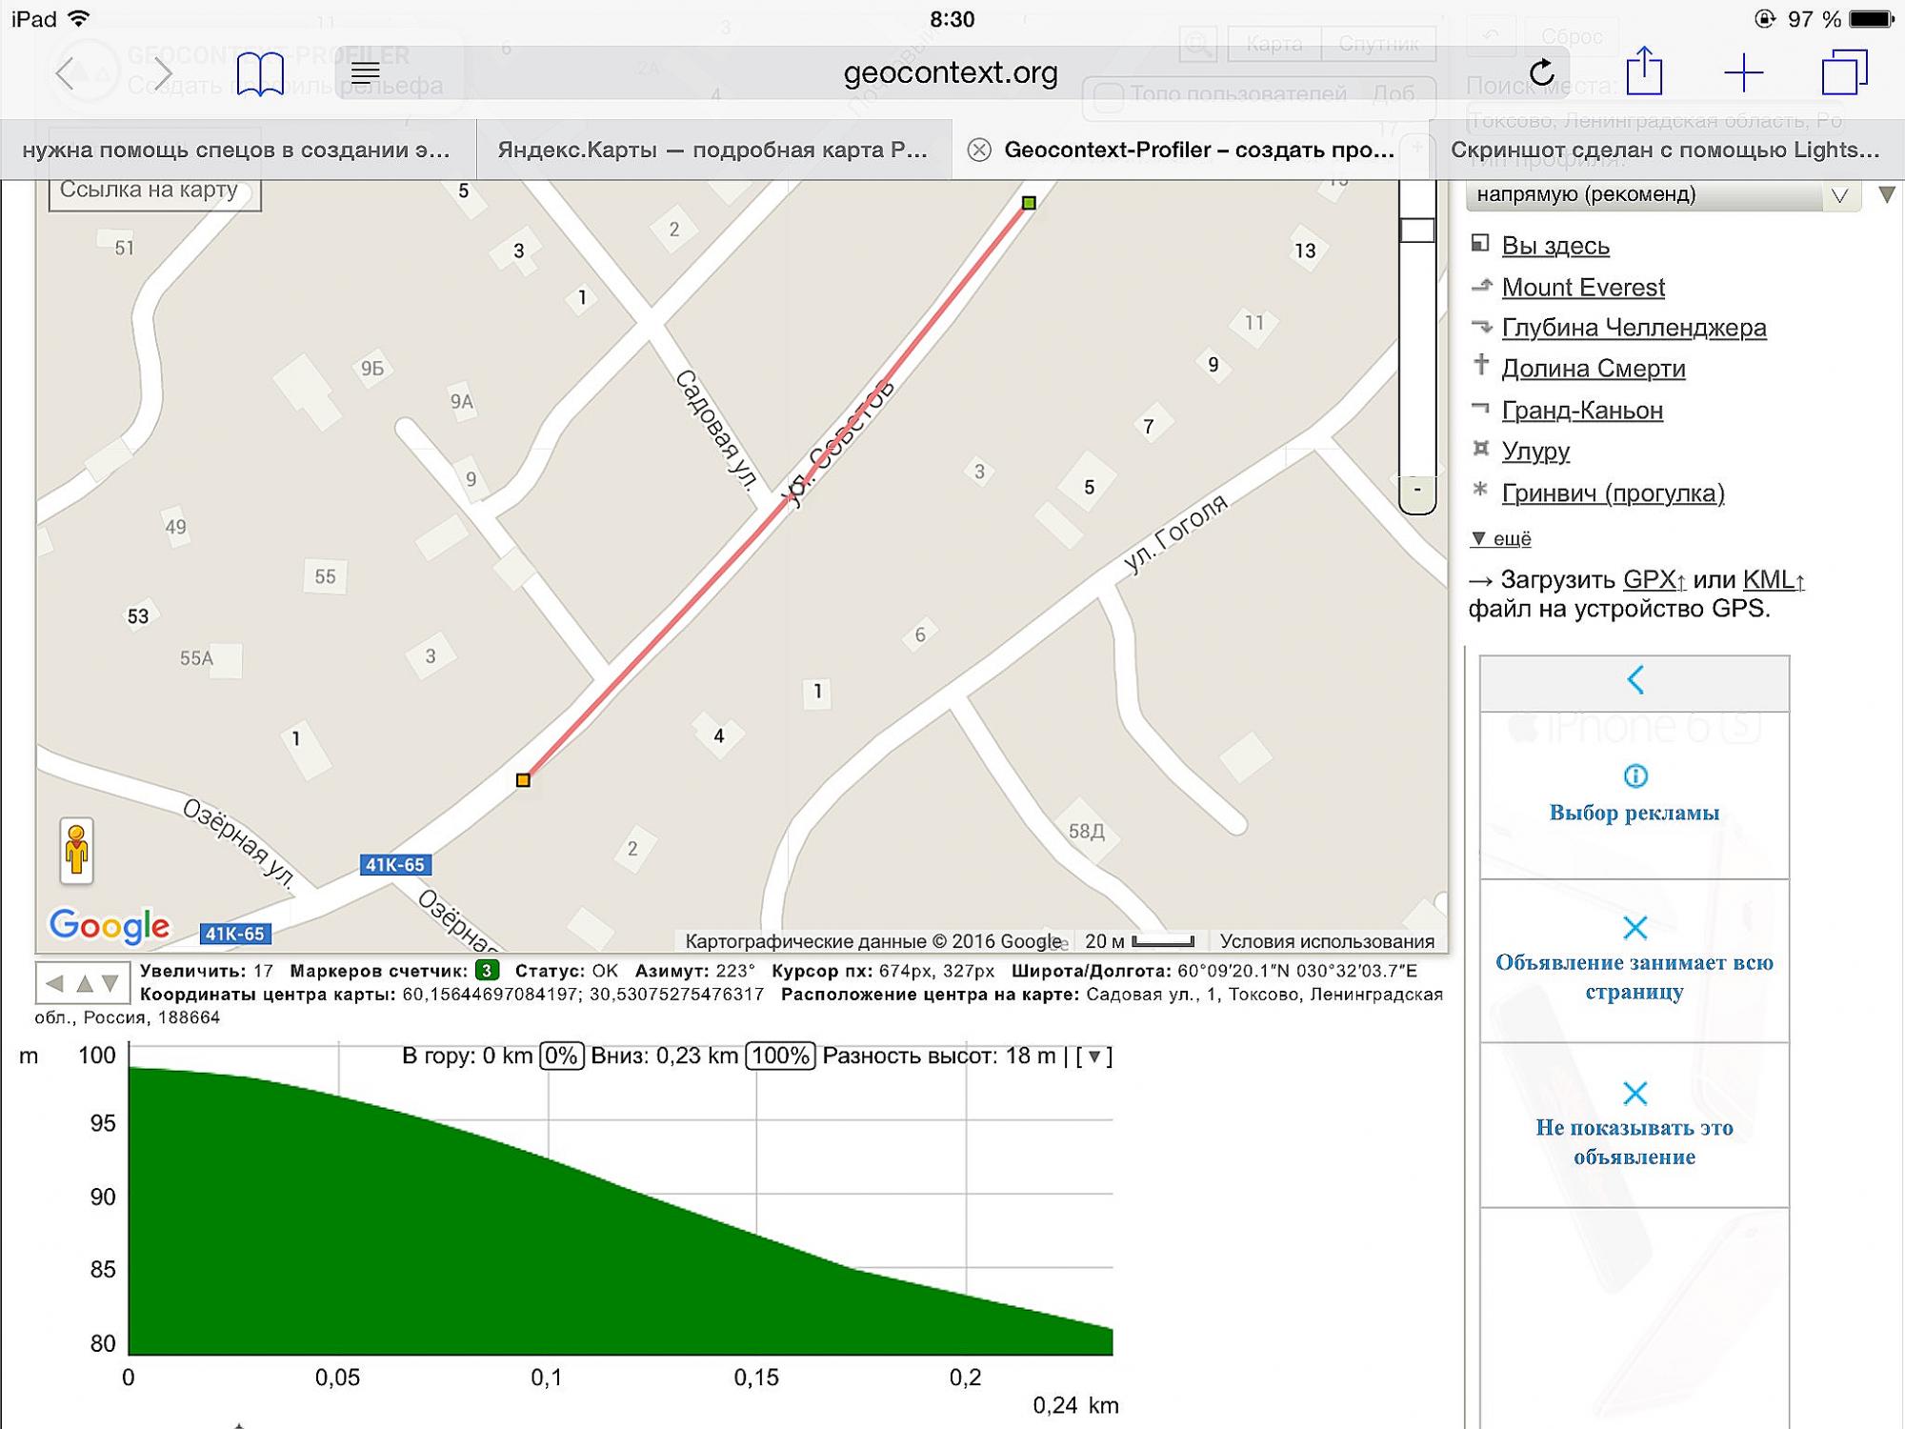Click the Google logo on the map

(x=110, y=926)
